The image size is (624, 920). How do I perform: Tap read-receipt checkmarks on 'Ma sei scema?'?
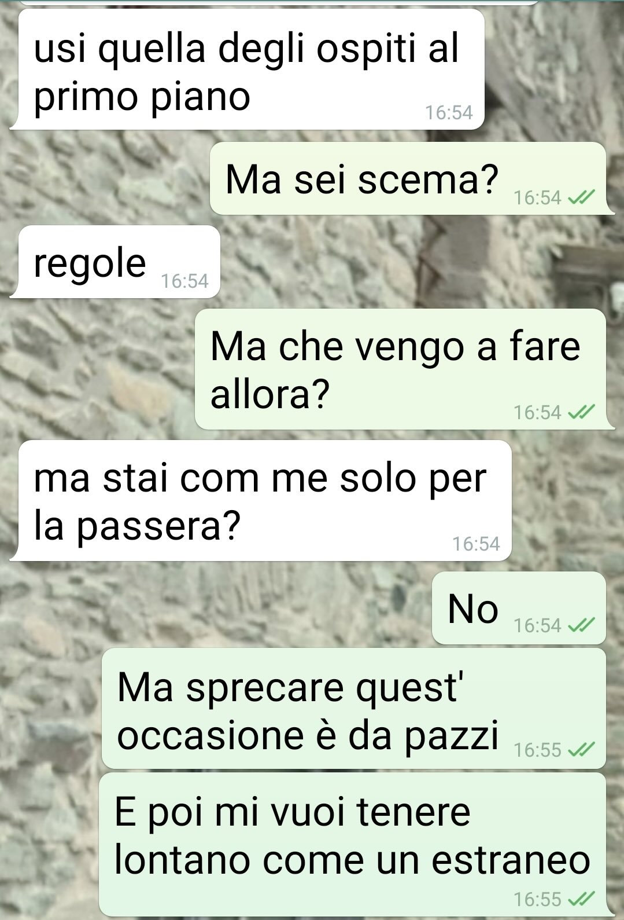[581, 198]
